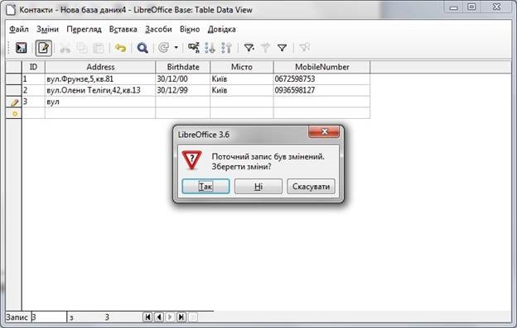Click the Save current record icon
The width and height of the screenshot is (517, 328).
pos(22,48)
